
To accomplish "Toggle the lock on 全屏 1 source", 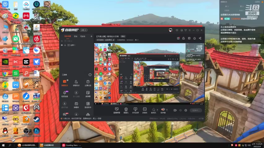I will (x=65, y=45).
